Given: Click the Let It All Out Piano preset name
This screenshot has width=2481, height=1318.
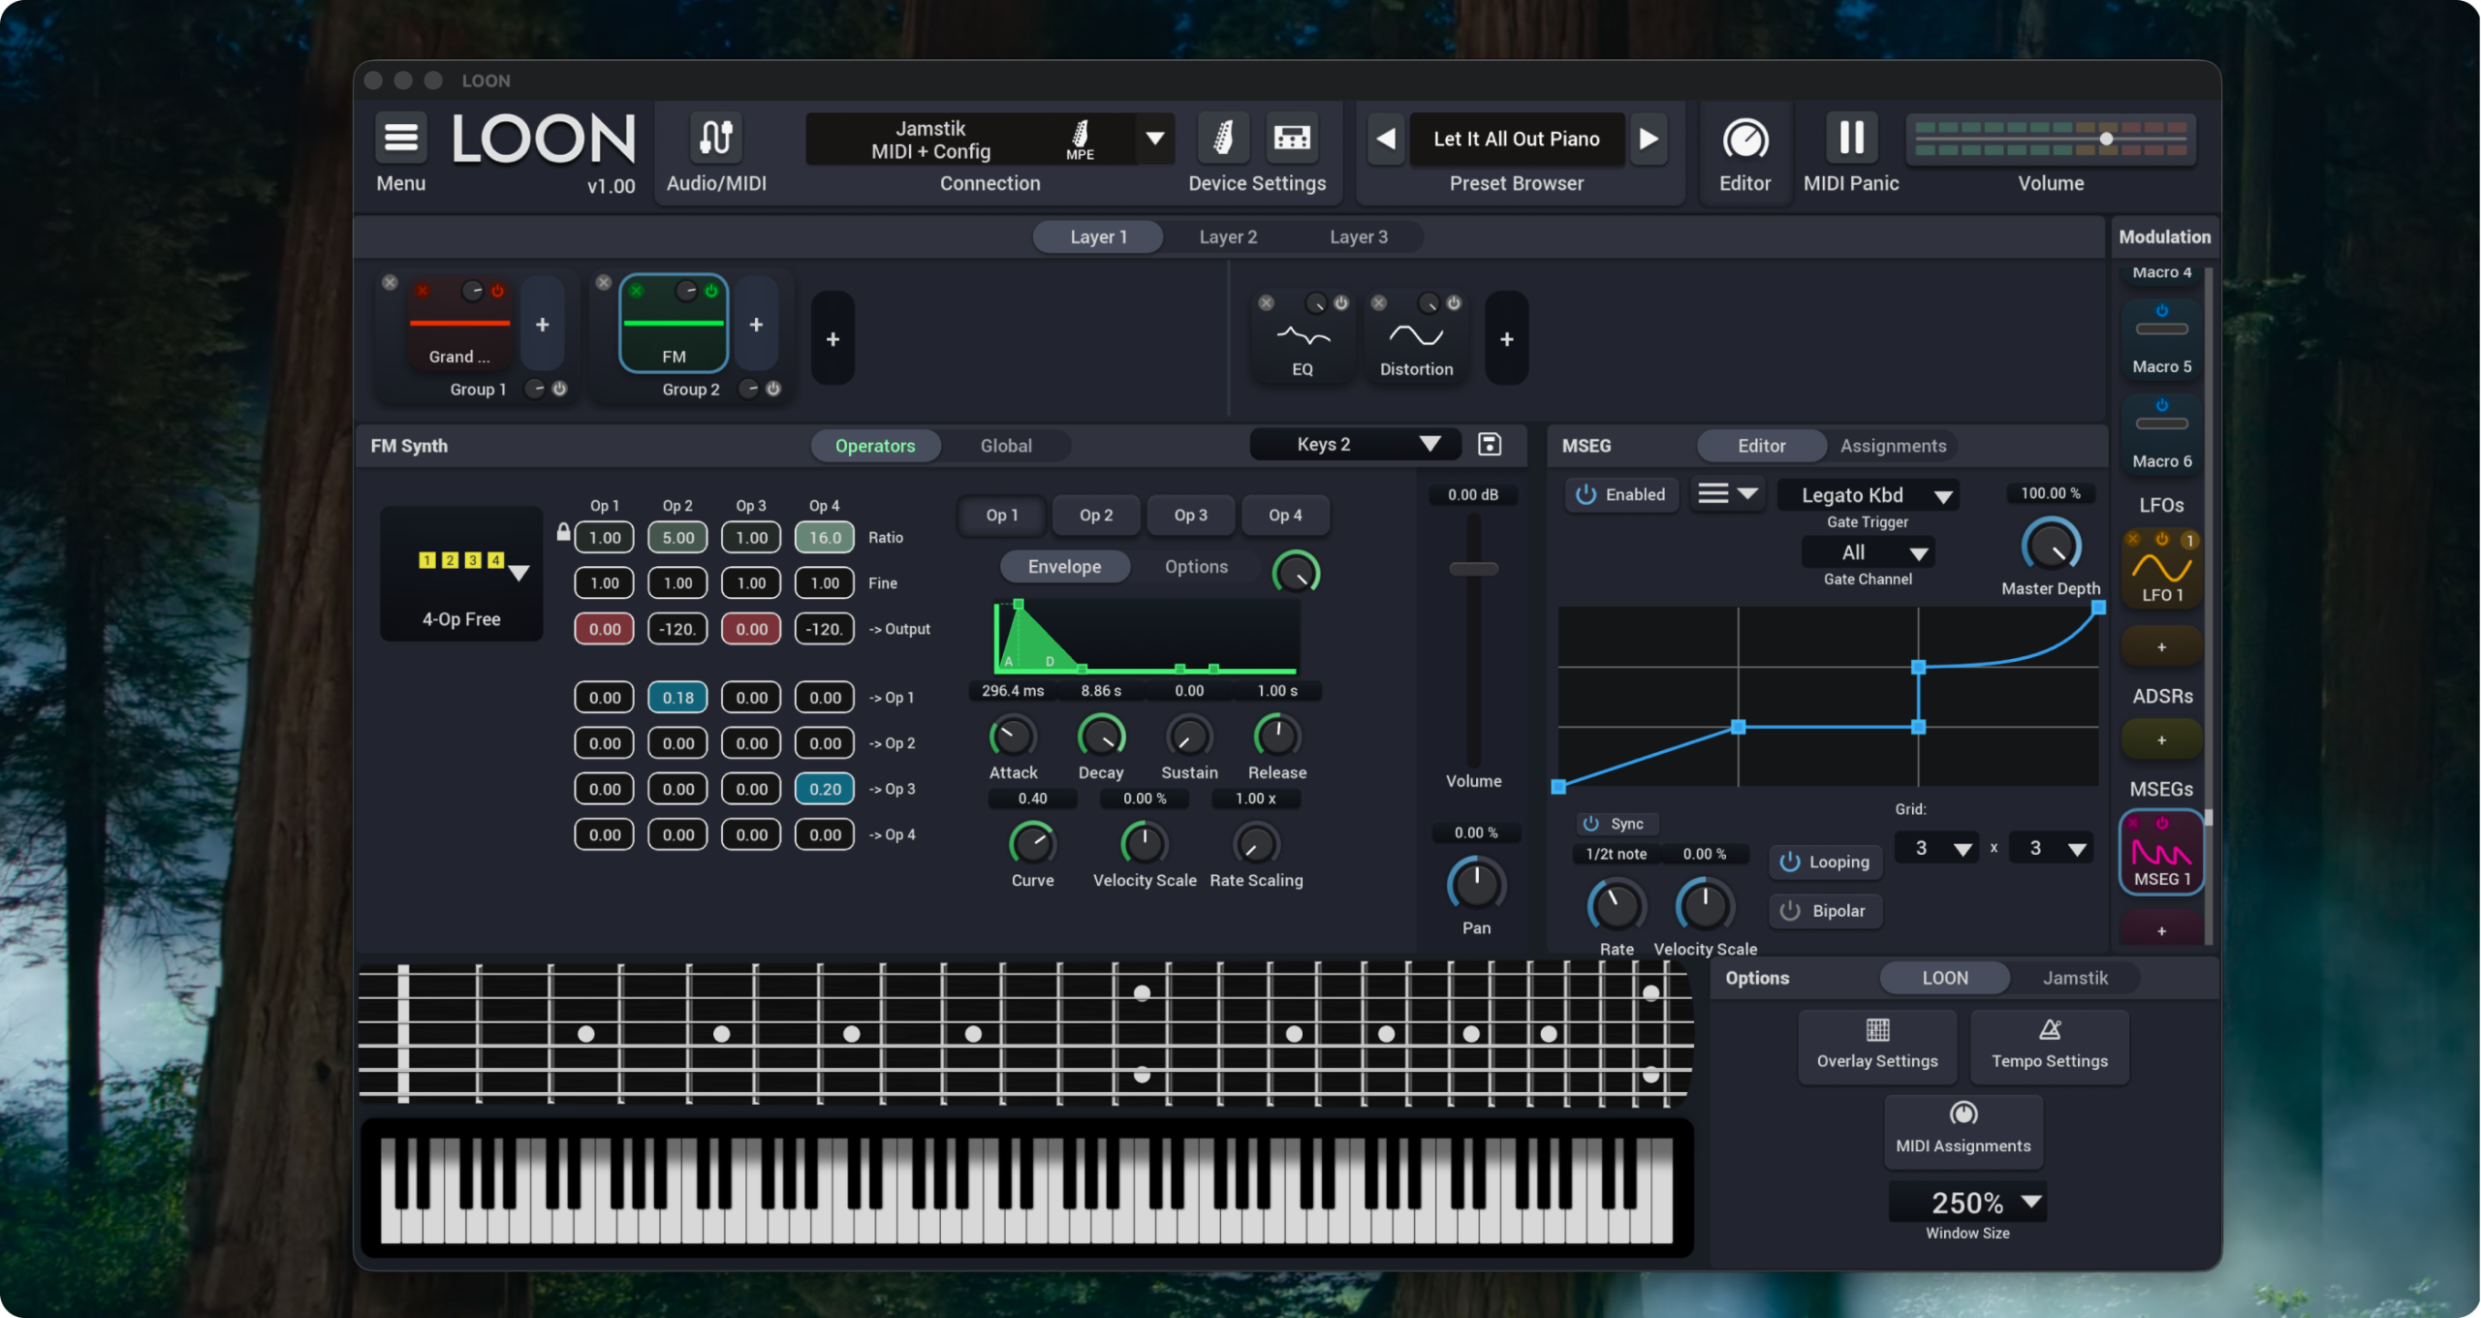Looking at the screenshot, I should (x=1516, y=139).
